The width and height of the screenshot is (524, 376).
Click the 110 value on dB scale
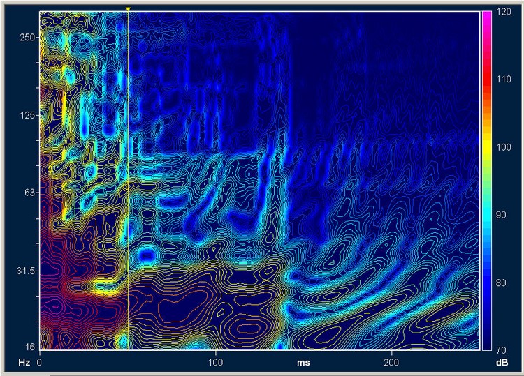tap(504, 80)
